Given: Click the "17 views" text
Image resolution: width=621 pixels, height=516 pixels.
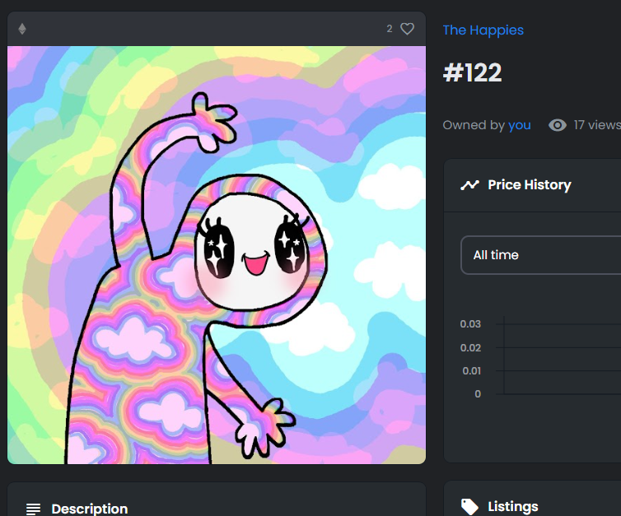Looking at the screenshot, I should 597,125.
